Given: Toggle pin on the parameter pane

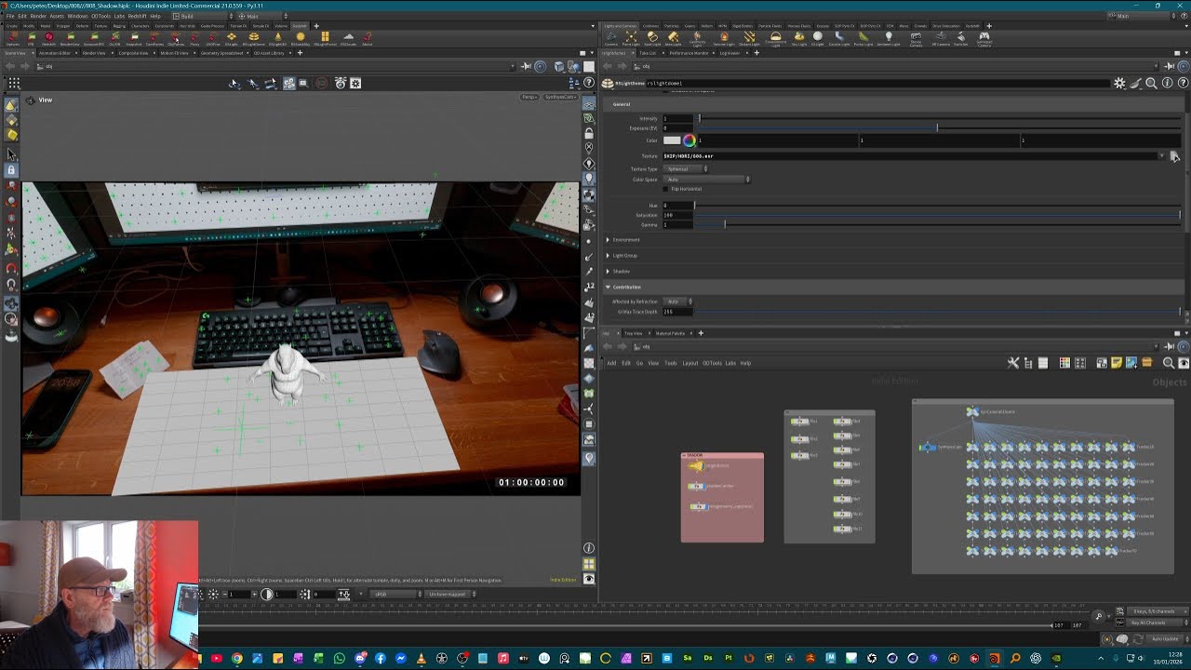Looking at the screenshot, I should pyautogui.click(x=1170, y=66).
